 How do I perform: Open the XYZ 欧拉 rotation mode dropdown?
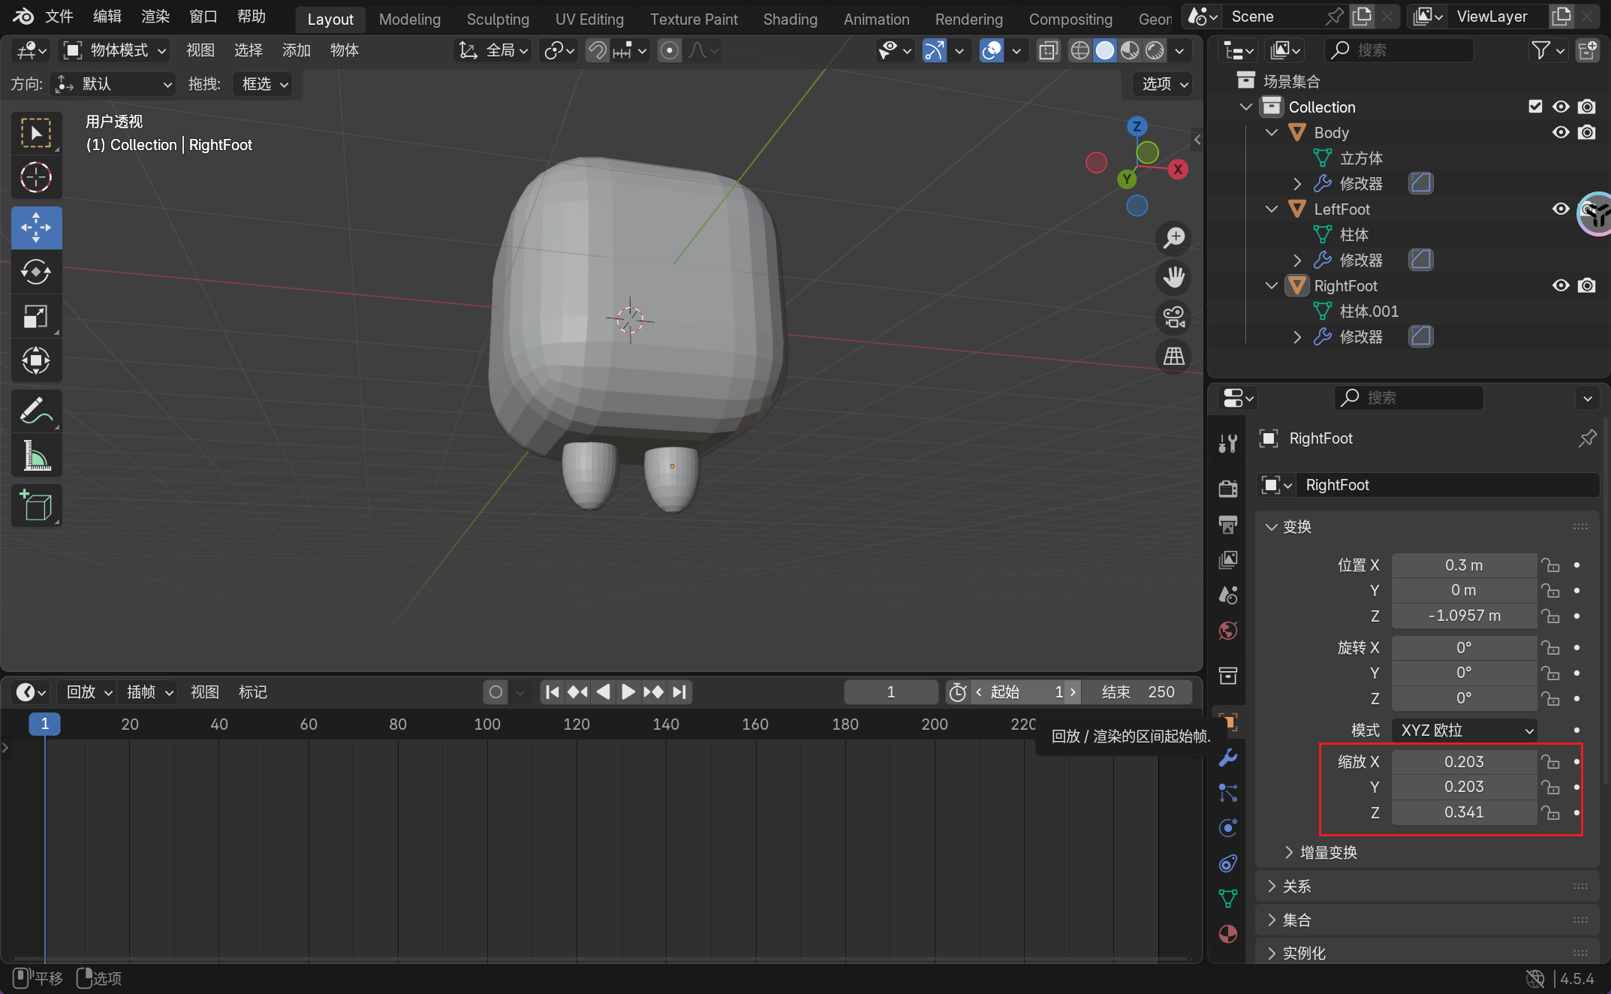(x=1464, y=730)
